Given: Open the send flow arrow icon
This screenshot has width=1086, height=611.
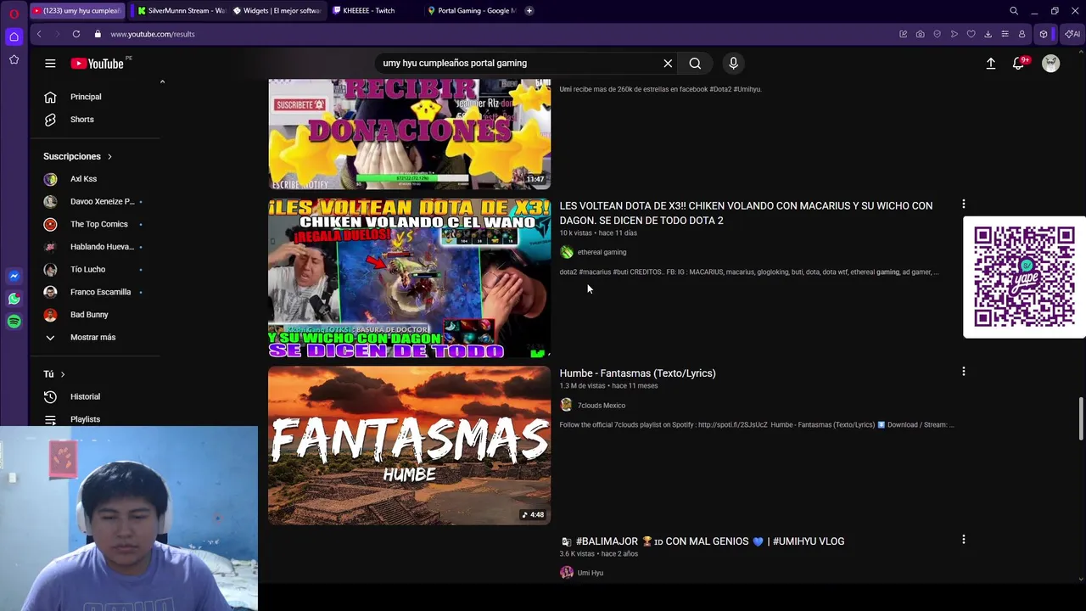Looking at the screenshot, I should click(x=954, y=34).
